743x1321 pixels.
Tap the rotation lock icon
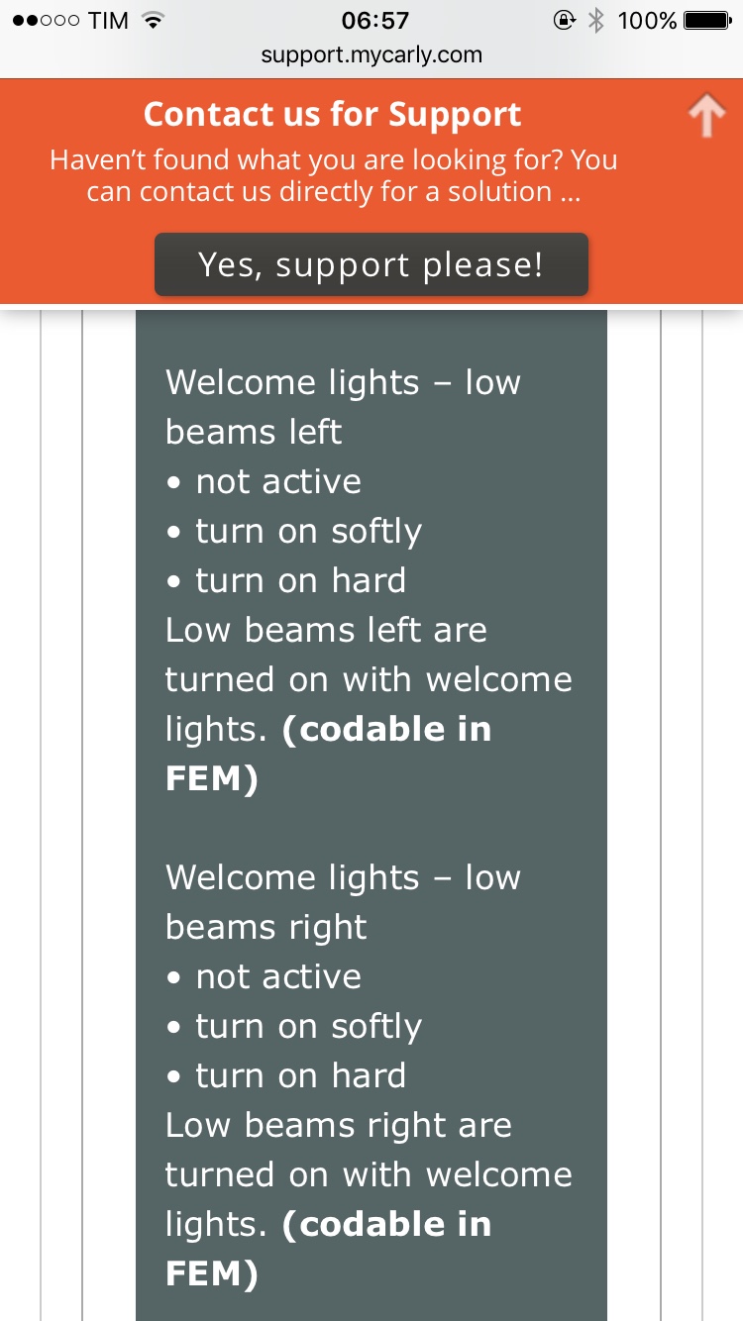[564, 21]
